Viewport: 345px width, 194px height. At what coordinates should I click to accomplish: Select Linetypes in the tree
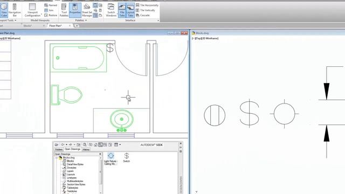(x=72, y=178)
